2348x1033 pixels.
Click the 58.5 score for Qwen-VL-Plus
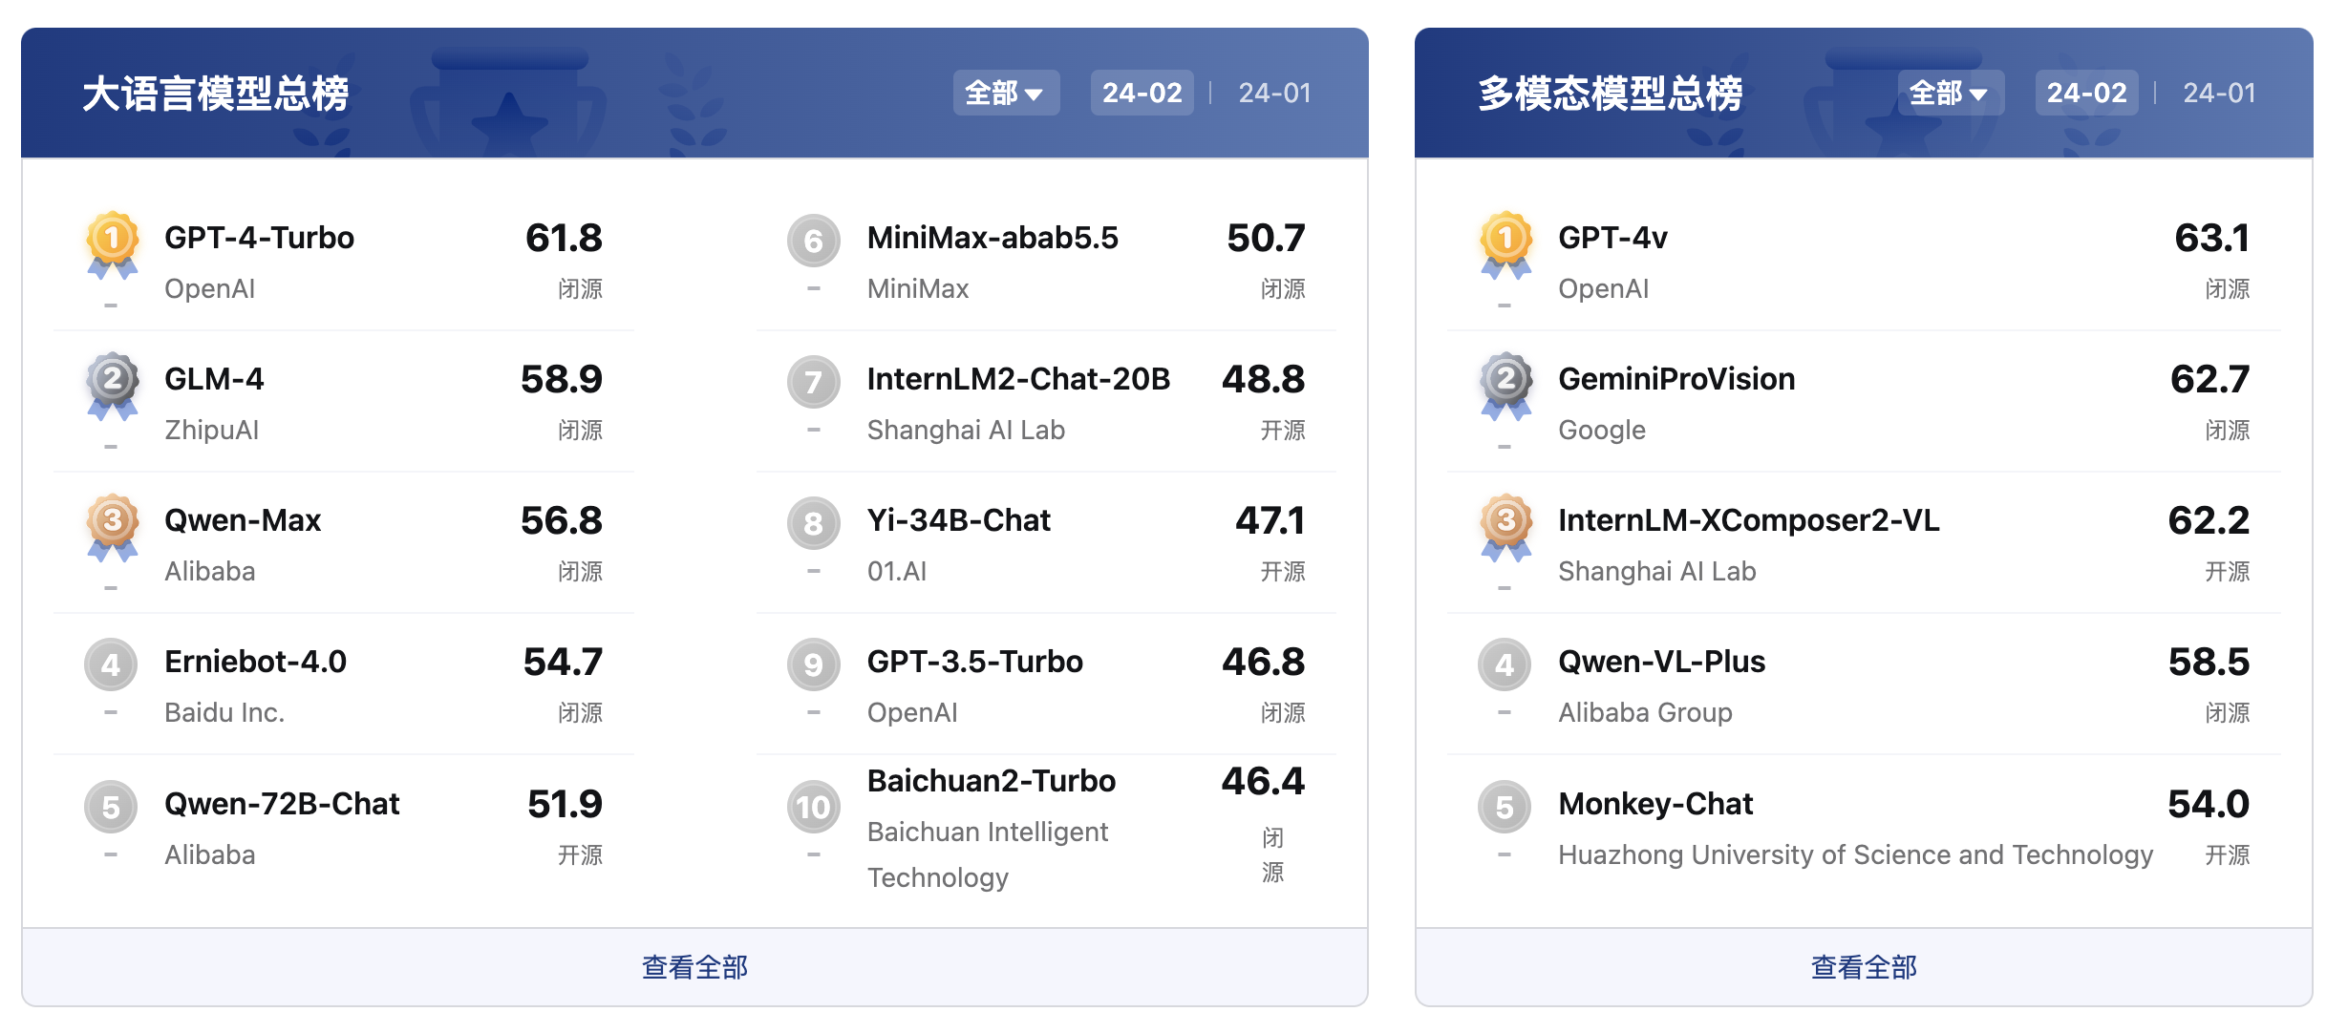tap(2209, 662)
